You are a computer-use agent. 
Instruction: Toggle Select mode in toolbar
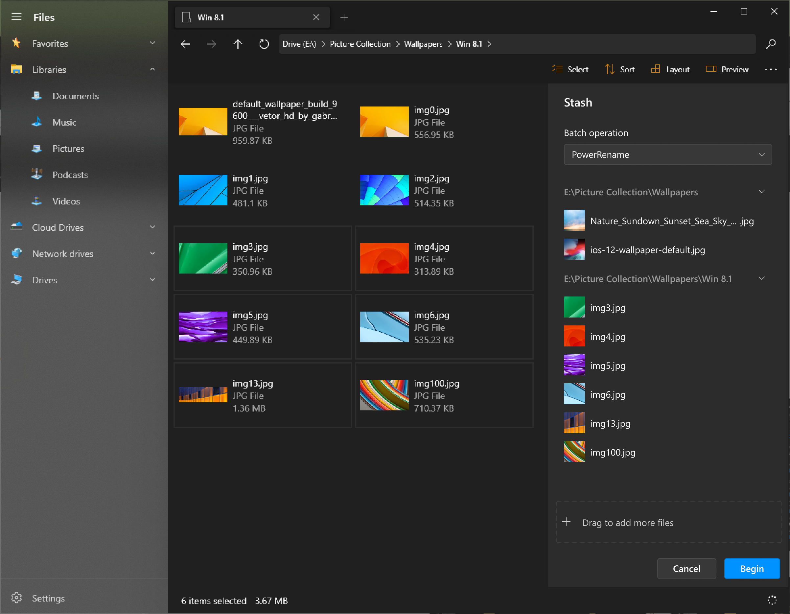pos(570,69)
